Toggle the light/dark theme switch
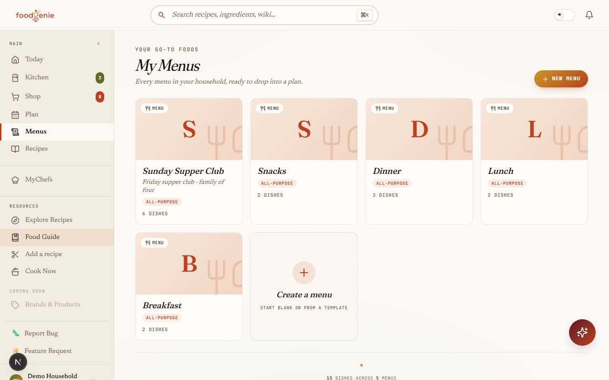This screenshot has width=609, height=380. click(x=564, y=15)
